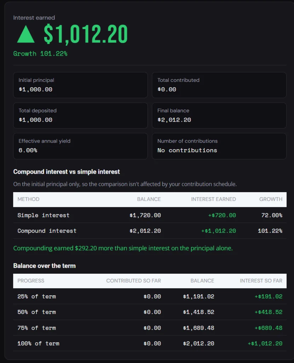
Task: Click the GROWTH column header
Action: 271,199
